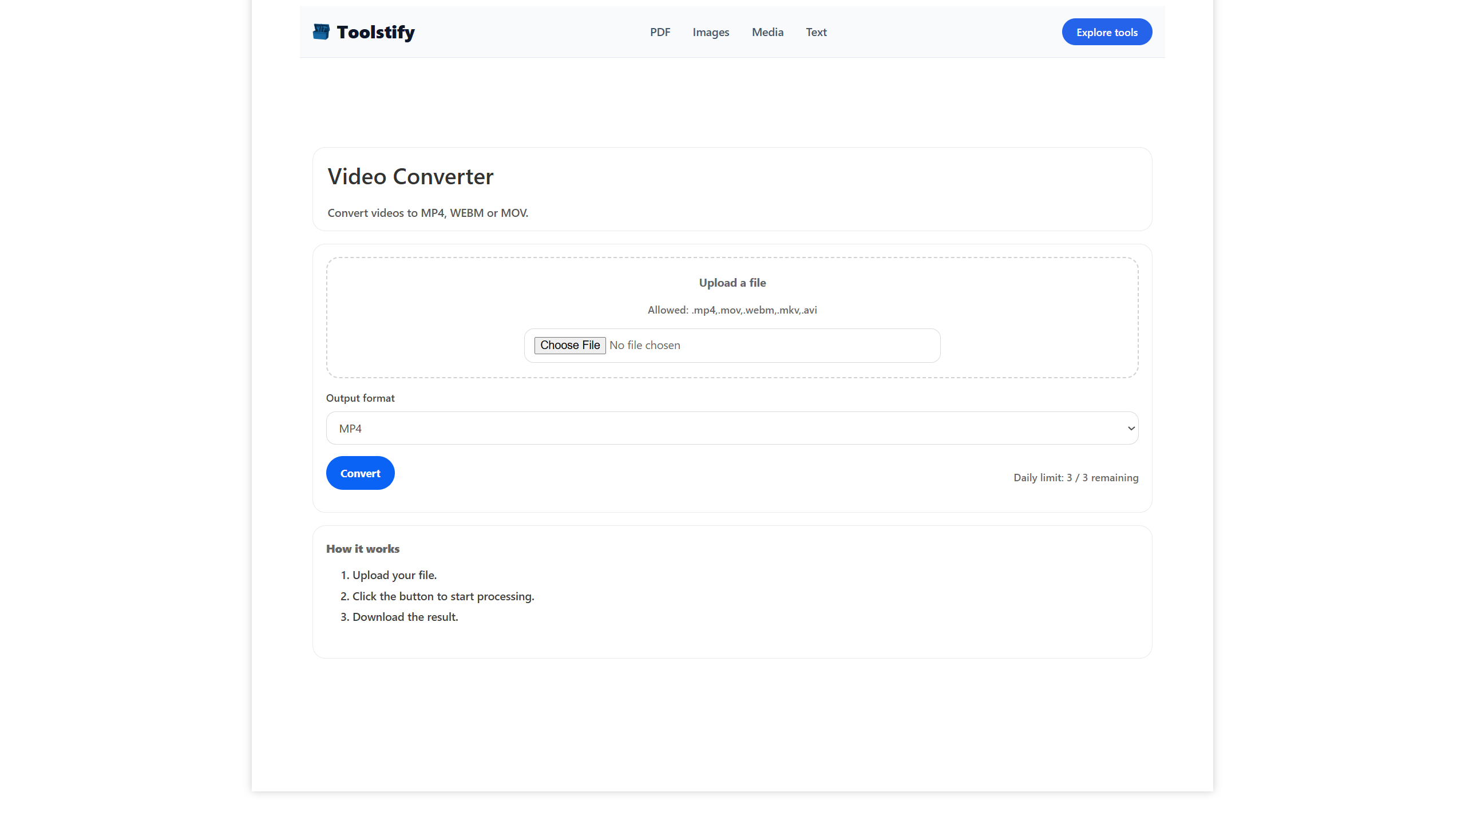Image resolution: width=1465 pixels, height=824 pixels.
Task: Click the Toolstify toolbox logo icon
Action: (321, 32)
